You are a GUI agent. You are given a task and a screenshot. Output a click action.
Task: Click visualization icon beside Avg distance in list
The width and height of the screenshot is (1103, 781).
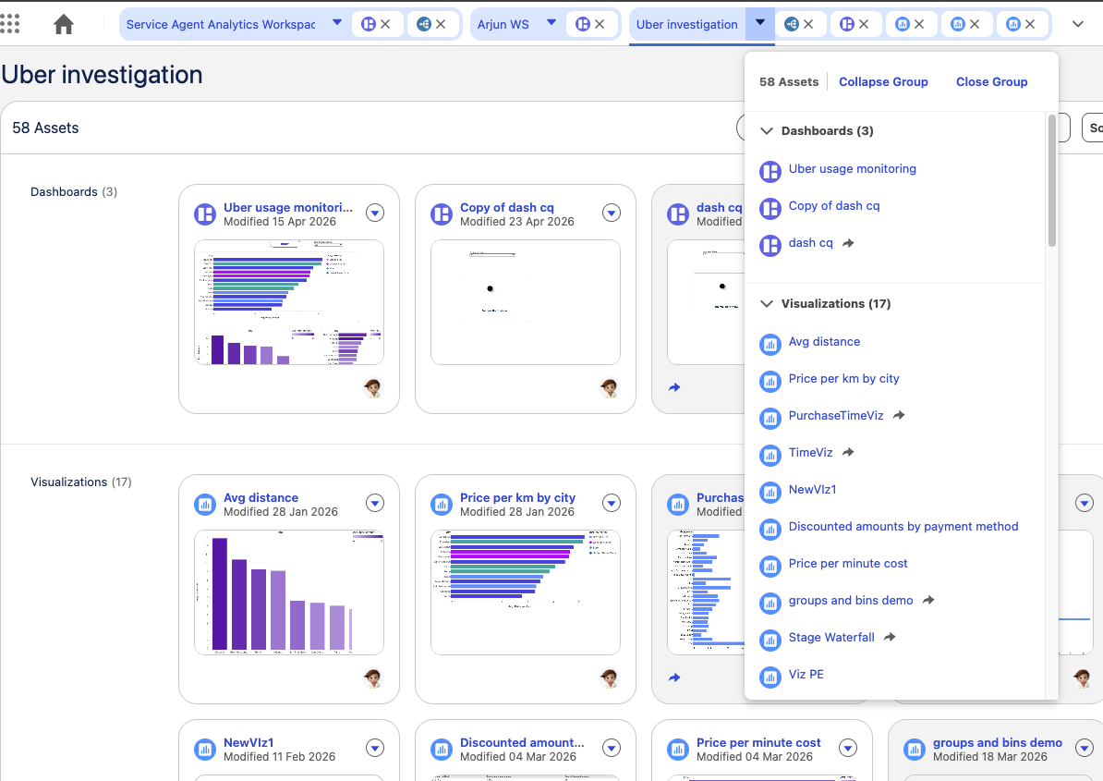coord(770,344)
